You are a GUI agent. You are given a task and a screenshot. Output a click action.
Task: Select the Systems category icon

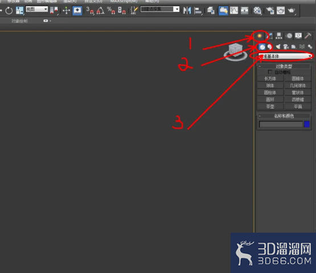[310, 47]
